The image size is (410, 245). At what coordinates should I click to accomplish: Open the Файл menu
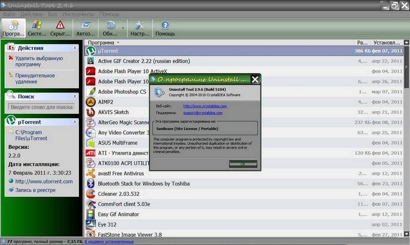pyautogui.click(x=9, y=14)
